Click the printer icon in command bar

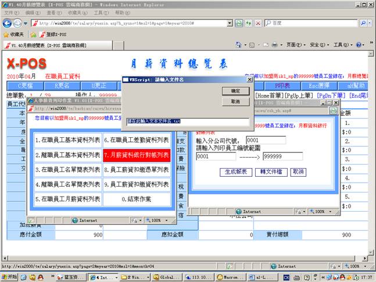(274, 45)
